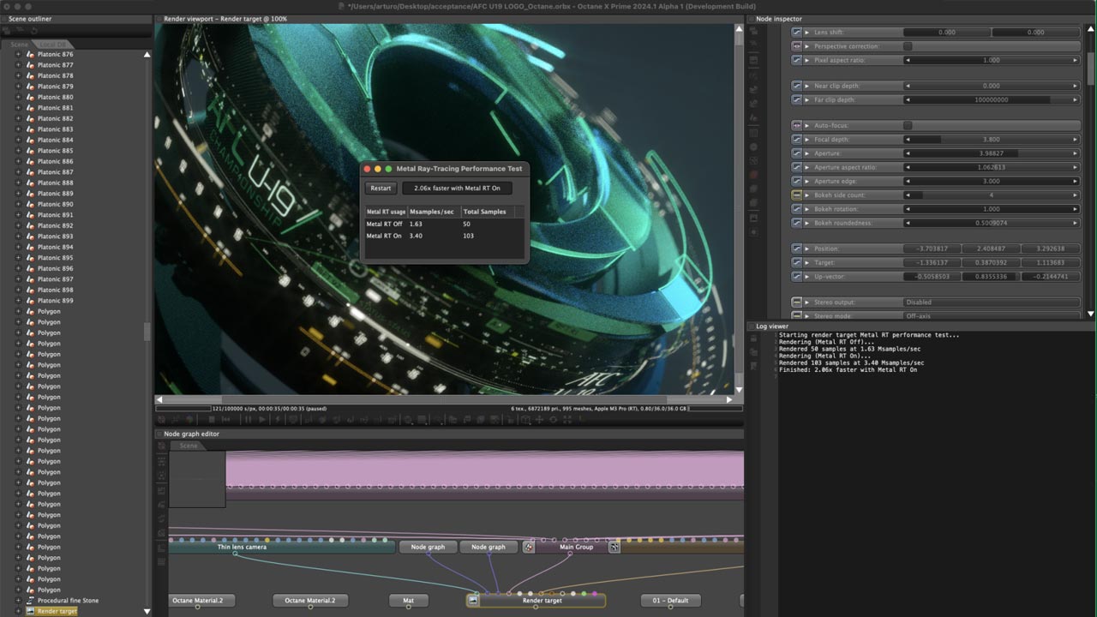
Task: Click the Lens shift curve icon
Action: point(796,32)
